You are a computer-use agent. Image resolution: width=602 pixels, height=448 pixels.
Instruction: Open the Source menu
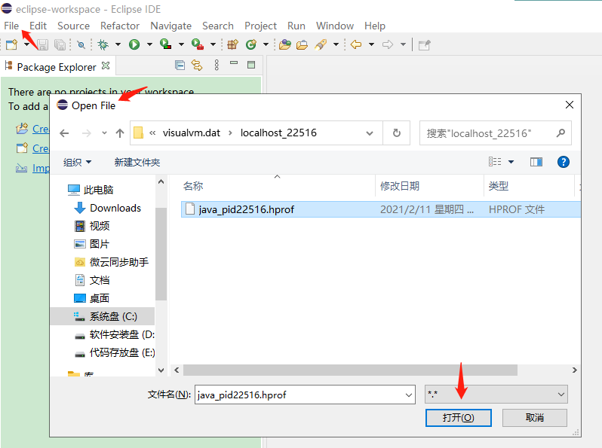(x=73, y=26)
